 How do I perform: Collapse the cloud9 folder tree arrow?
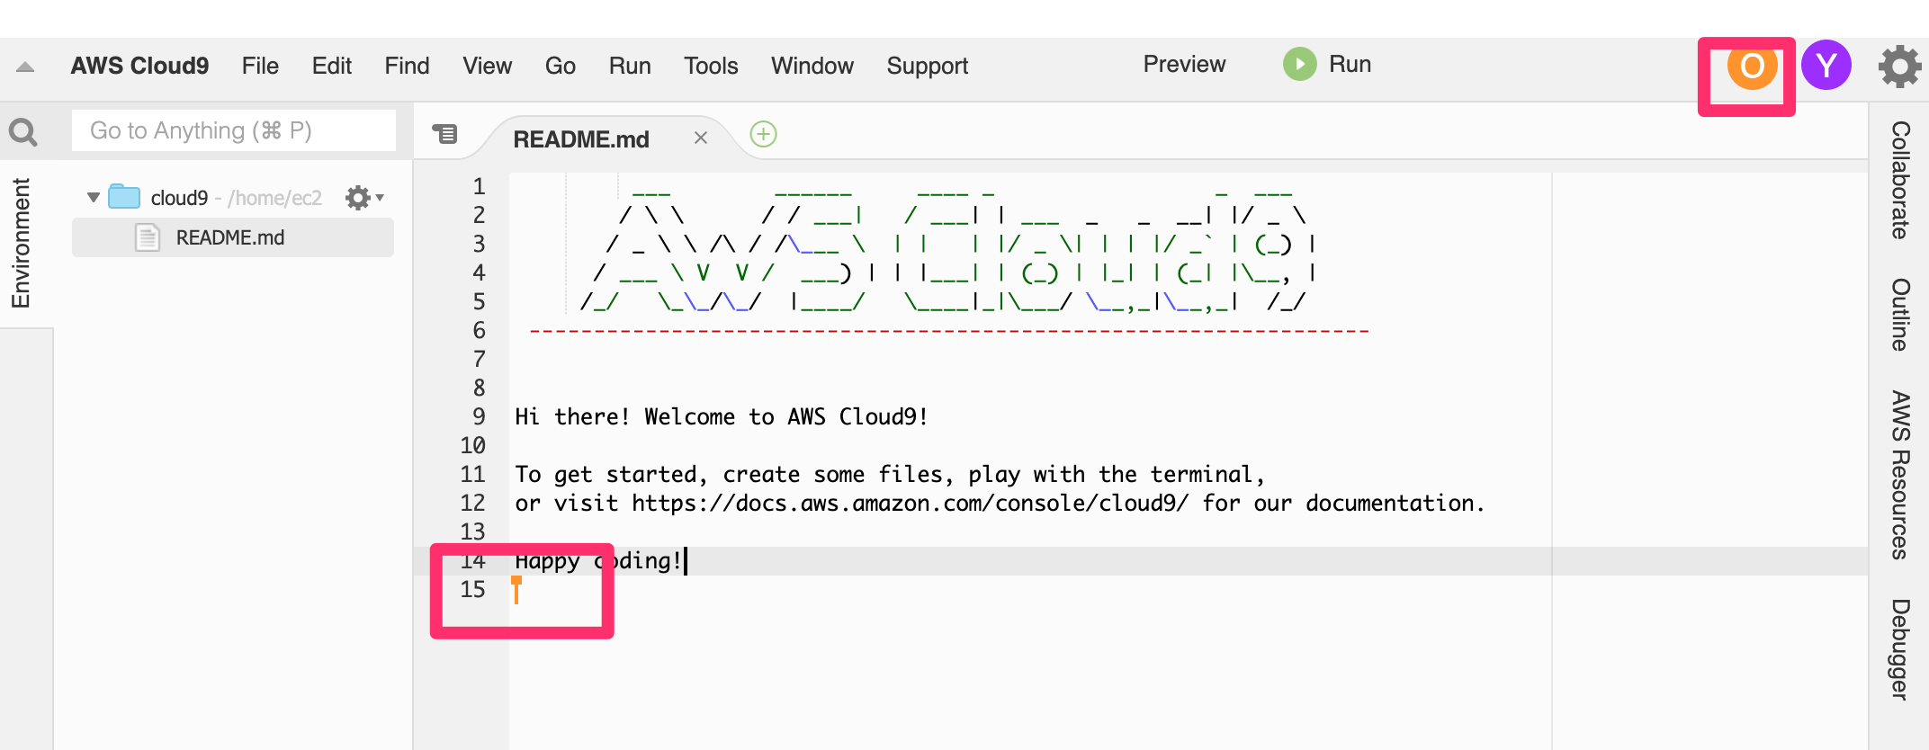click(x=93, y=197)
